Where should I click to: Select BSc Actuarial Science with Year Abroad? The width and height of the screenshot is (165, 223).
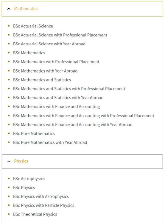[x=49, y=44]
